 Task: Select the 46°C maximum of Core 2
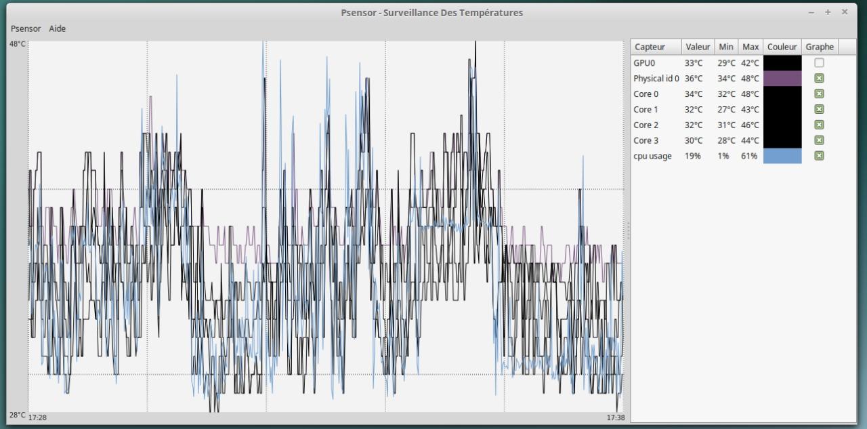click(750, 125)
